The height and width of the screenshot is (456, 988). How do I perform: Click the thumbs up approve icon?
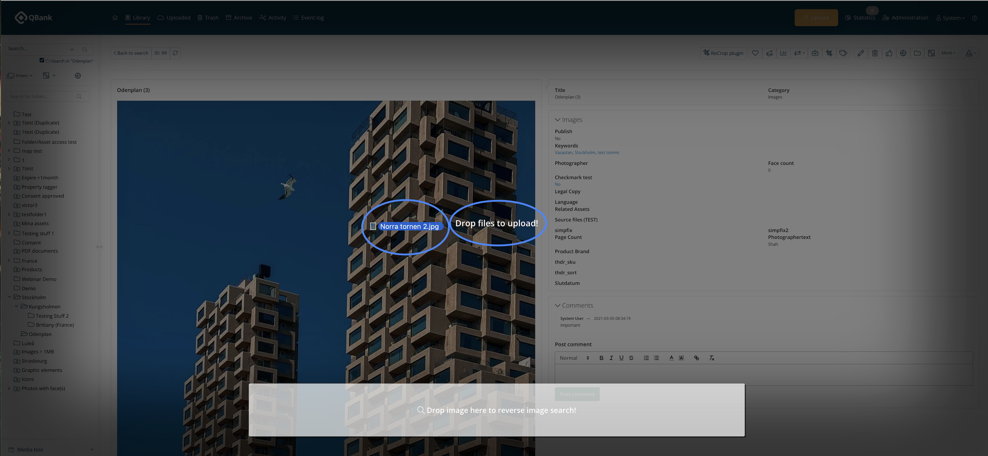click(889, 53)
